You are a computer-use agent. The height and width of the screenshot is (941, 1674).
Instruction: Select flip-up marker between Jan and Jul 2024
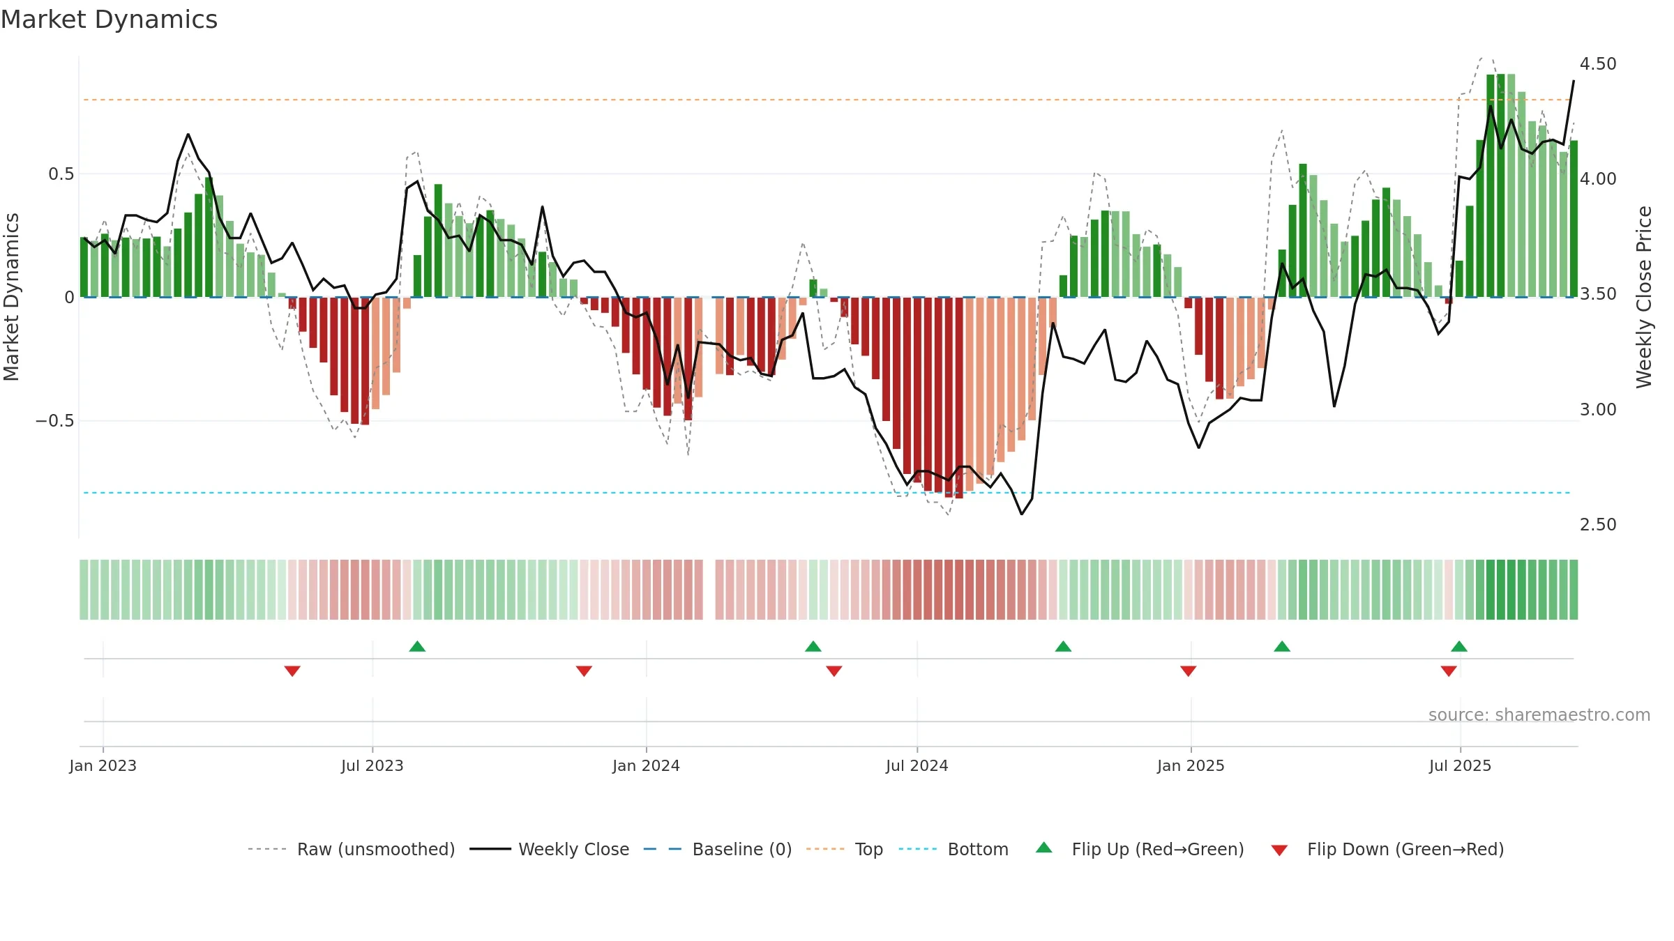[x=813, y=646]
